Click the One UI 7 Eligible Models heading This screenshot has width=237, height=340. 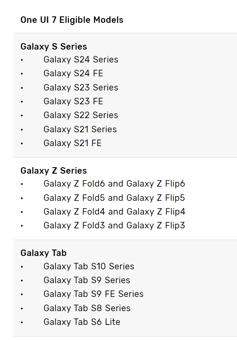pyautogui.click(x=72, y=20)
